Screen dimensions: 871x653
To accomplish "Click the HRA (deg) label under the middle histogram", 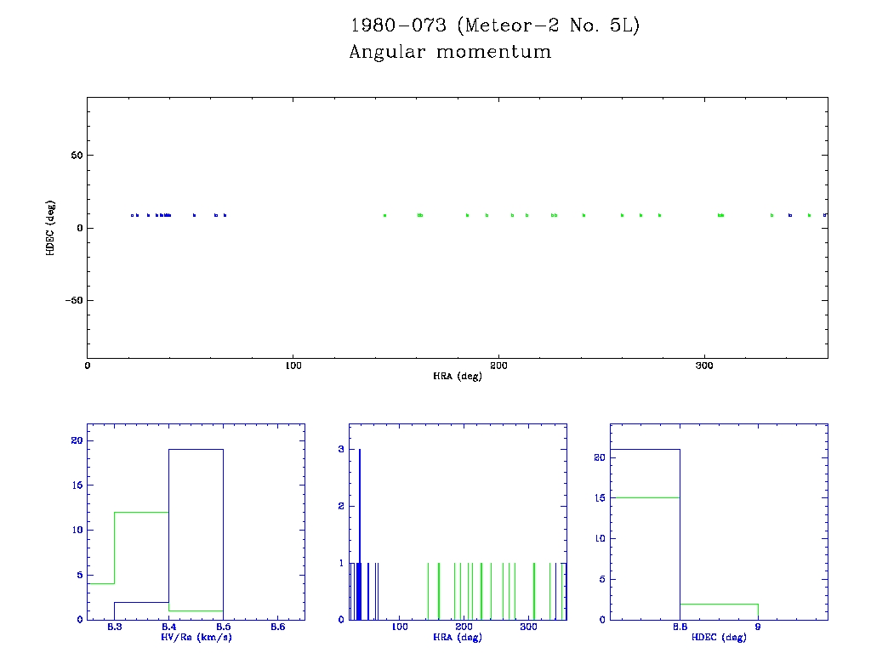I will tap(457, 637).
